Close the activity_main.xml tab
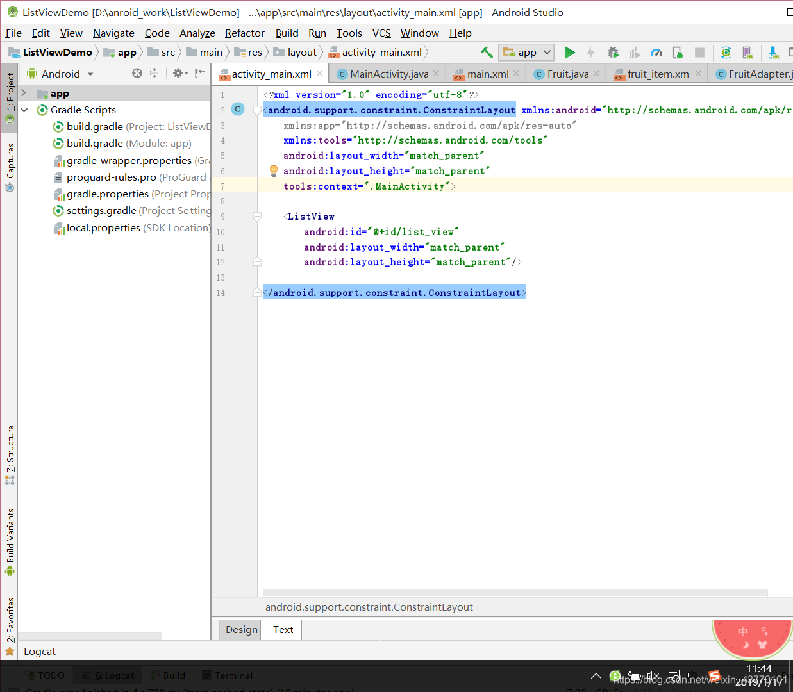 pos(319,74)
